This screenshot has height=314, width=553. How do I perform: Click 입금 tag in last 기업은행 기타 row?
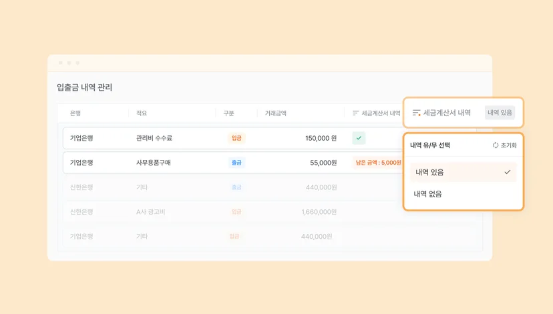(x=234, y=236)
